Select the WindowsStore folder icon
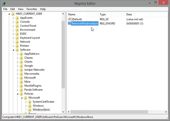 coord(30,110)
